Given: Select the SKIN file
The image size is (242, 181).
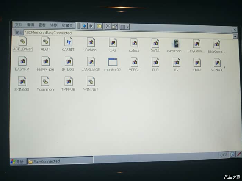Looking at the screenshot, I should [197, 65].
